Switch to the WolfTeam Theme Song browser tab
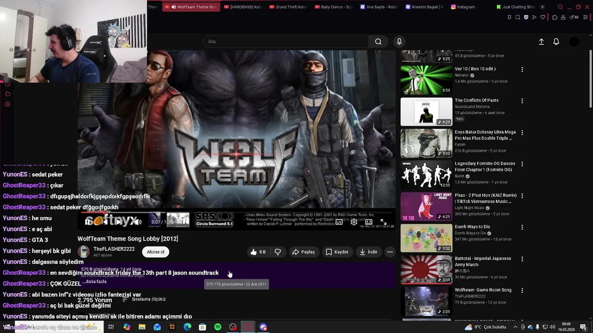The height and width of the screenshot is (333, 593). pyautogui.click(x=191, y=7)
